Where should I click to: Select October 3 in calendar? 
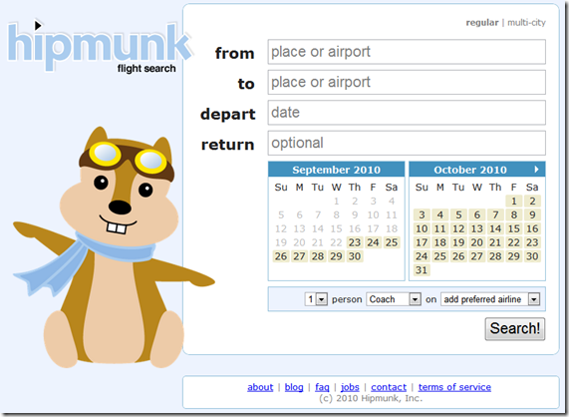coord(422,215)
